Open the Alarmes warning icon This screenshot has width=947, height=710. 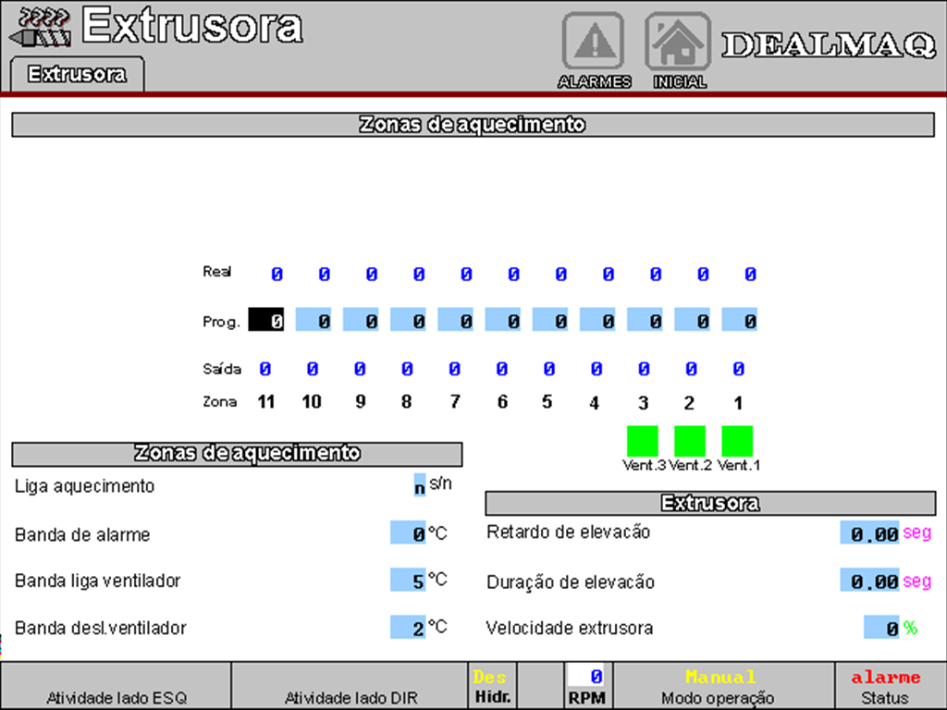593,43
